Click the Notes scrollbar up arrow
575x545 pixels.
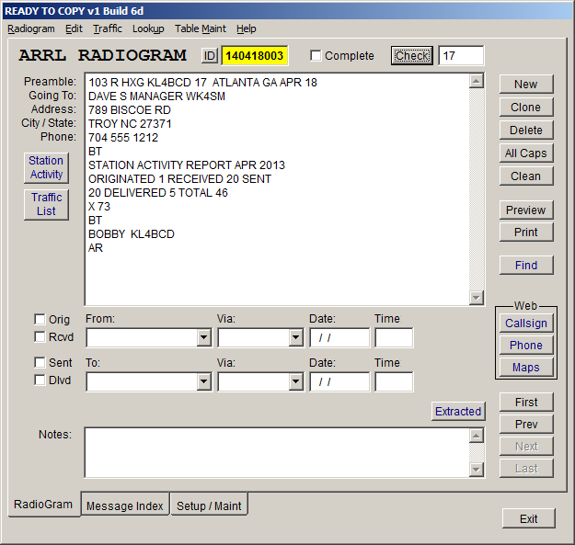pyautogui.click(x=476, y=436)
